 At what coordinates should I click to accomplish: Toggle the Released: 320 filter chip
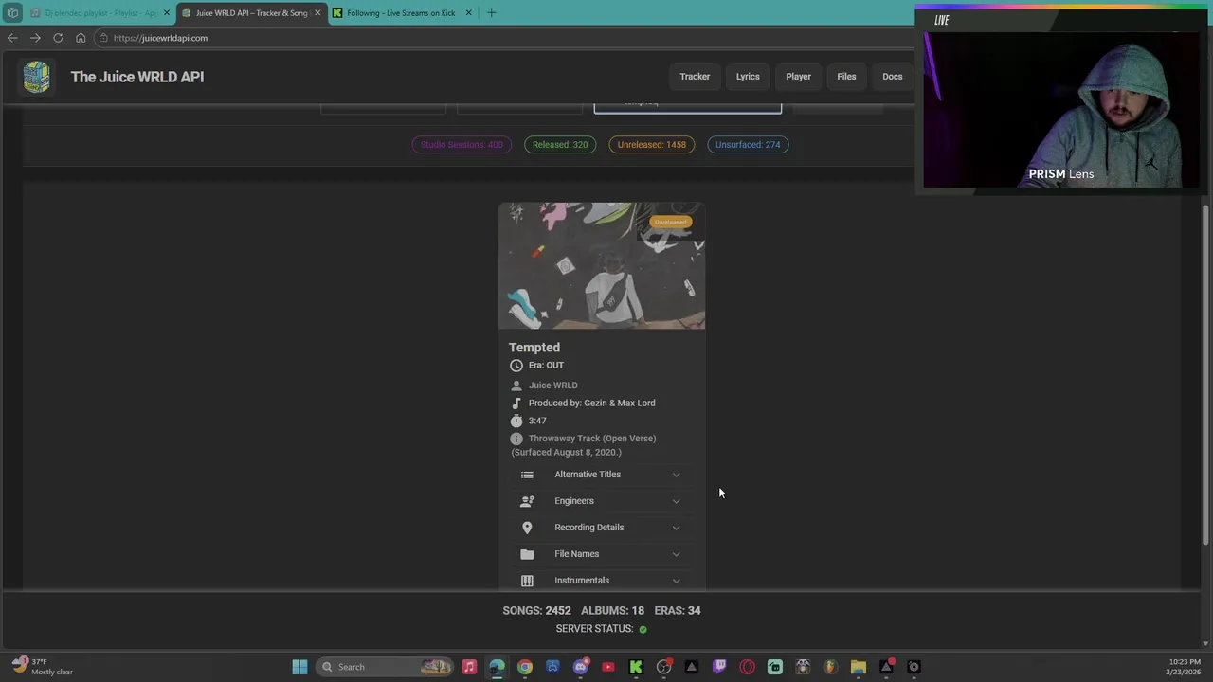pos(560,145)
